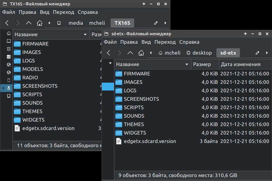This screenshot has width=272, height=181.
Task: Go to parent folder in TX16S window
Action: tap(29, 23)
